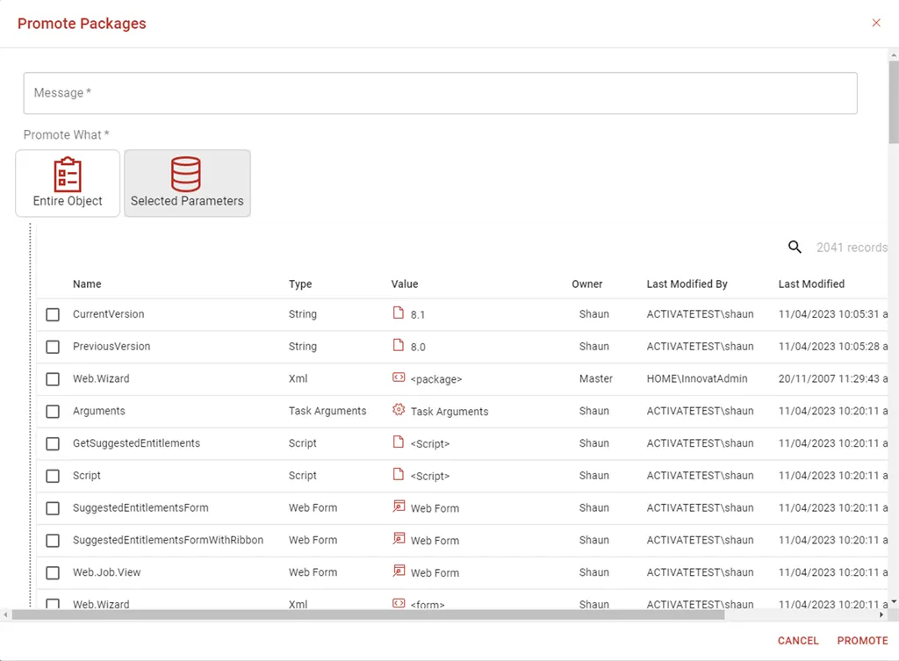Click the horizontal scrollbar's right arrow
Image resolution: width=899 pixels, height=661 pixels.
881,614
